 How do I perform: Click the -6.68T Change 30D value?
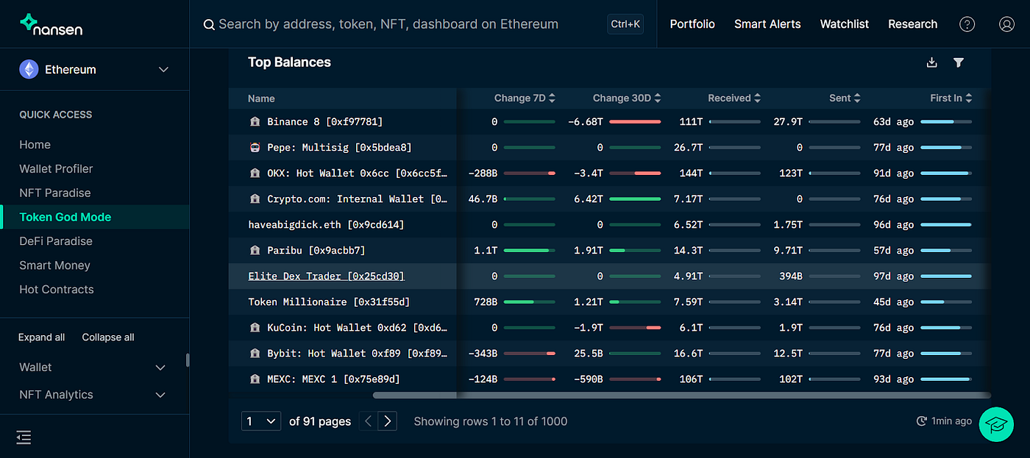coord(586,121)
